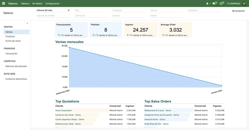Open the Configuración menu
Image resolution: width=249 pixels, height=130 pixels.
point(52,3)
